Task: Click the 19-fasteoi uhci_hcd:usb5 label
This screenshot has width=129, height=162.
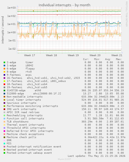Action: click(27, 87)
